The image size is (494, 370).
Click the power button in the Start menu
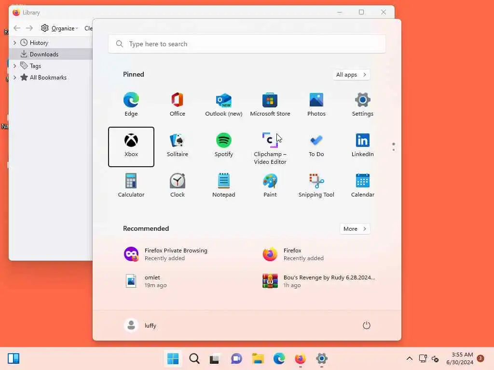367,325
